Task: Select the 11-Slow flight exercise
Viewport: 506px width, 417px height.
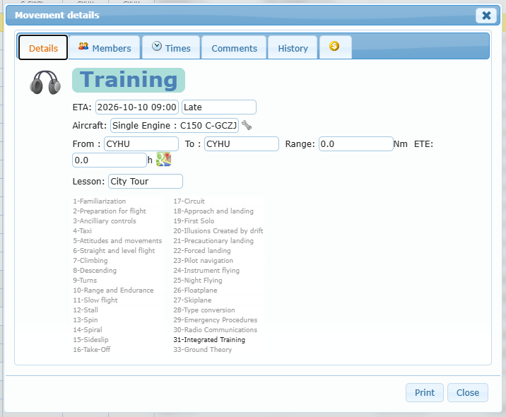Action: pos(95,300)
